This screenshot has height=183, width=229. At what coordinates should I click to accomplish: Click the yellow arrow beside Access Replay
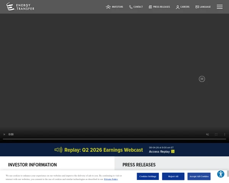click(173, 151)
